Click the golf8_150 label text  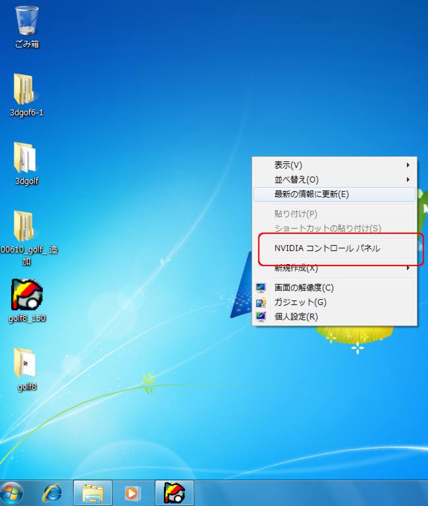[x=28, y=318]
